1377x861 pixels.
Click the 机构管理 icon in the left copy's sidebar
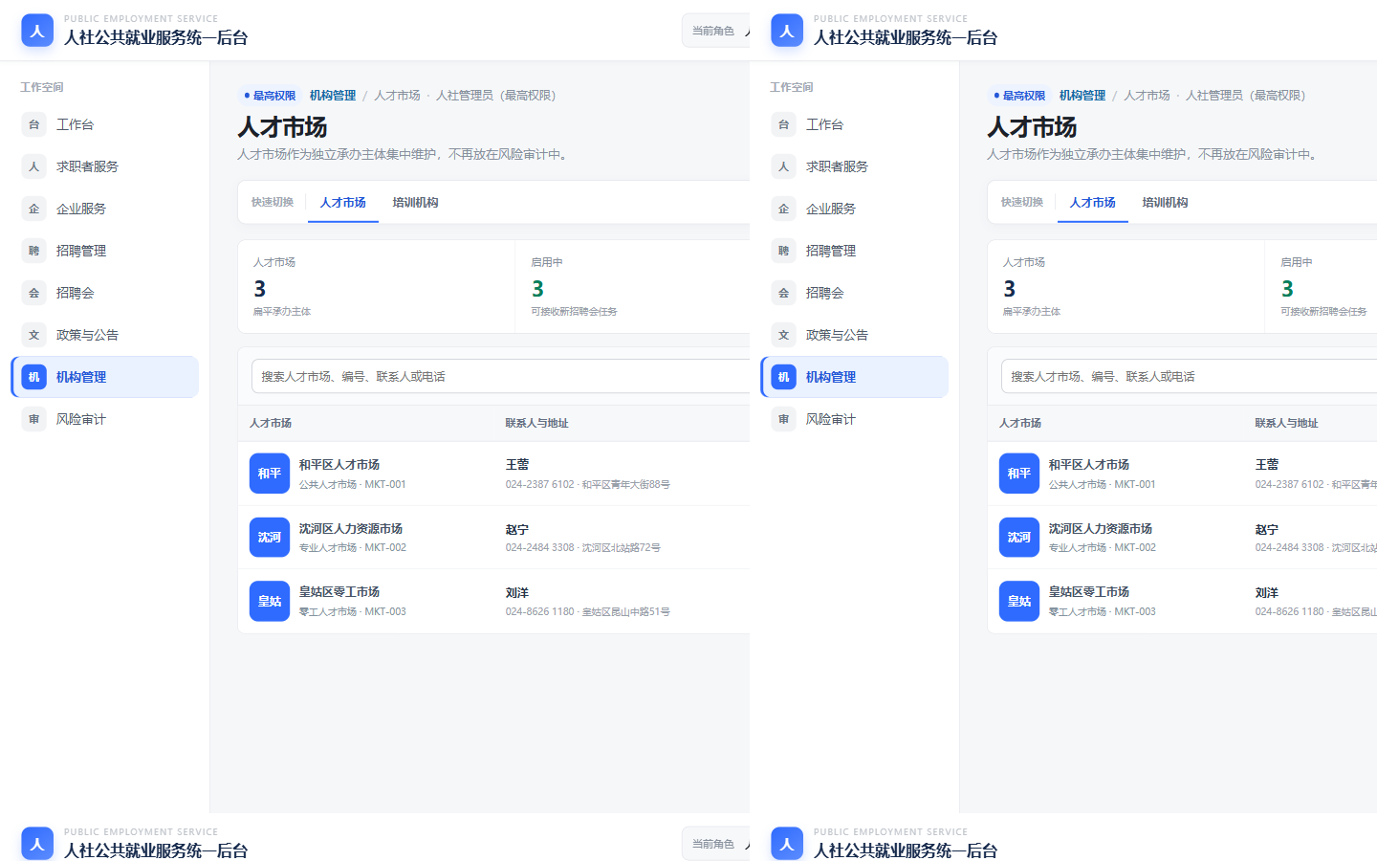(34, 377)
